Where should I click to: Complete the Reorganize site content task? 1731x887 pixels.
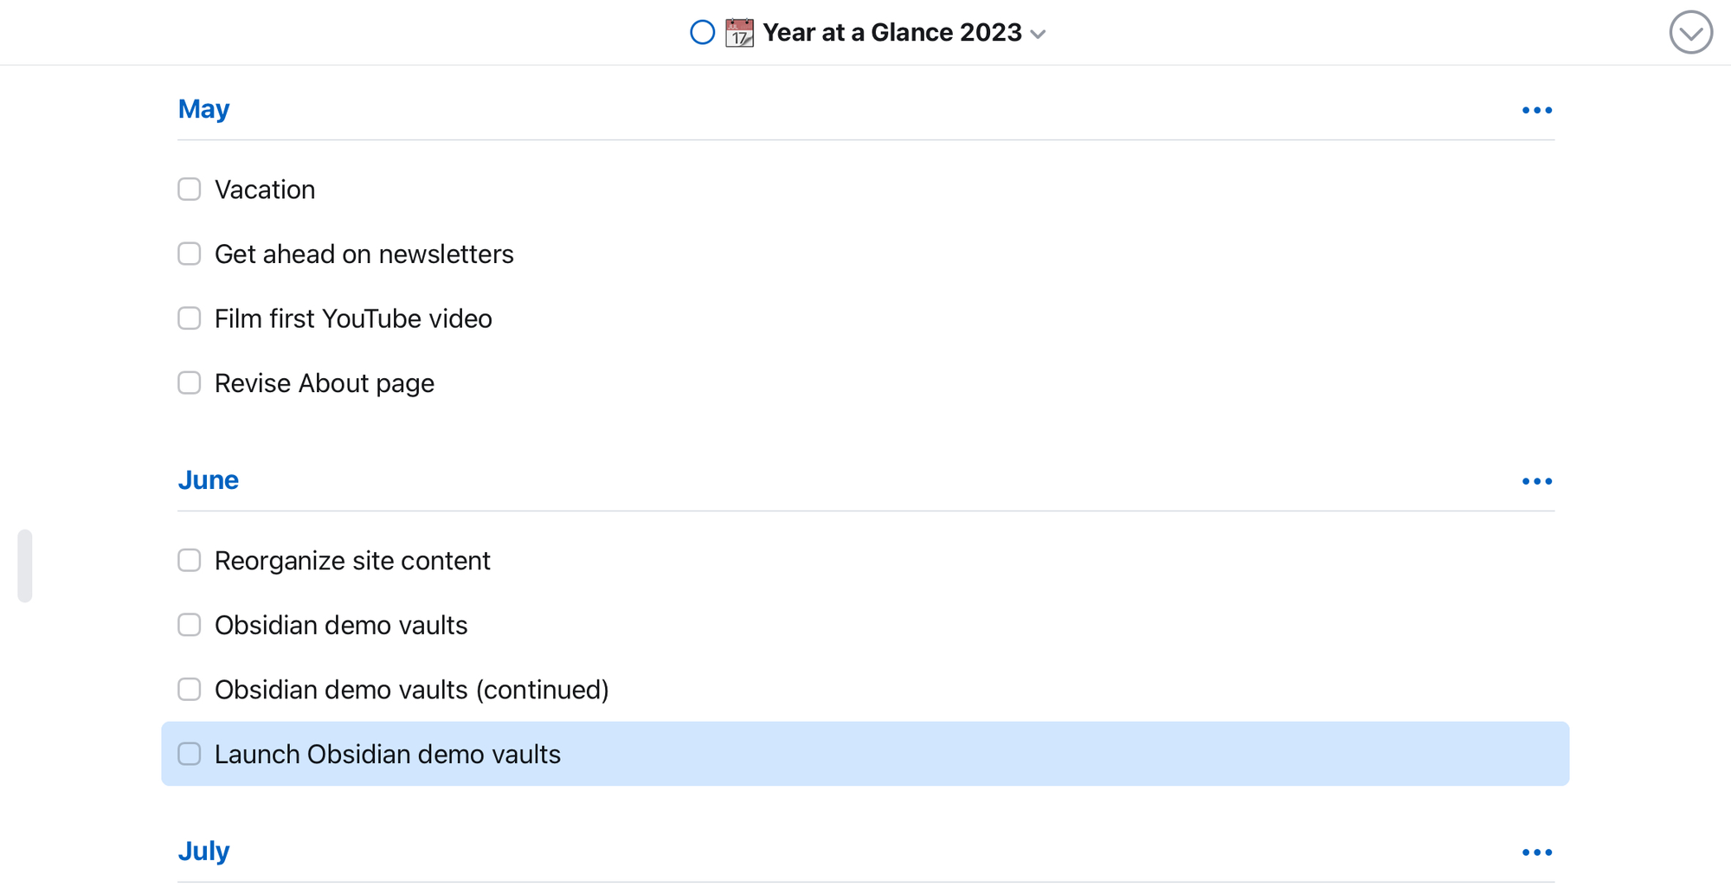[190, 560]
